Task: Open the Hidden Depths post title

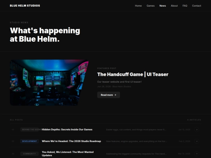Action: tap(67, 130)
